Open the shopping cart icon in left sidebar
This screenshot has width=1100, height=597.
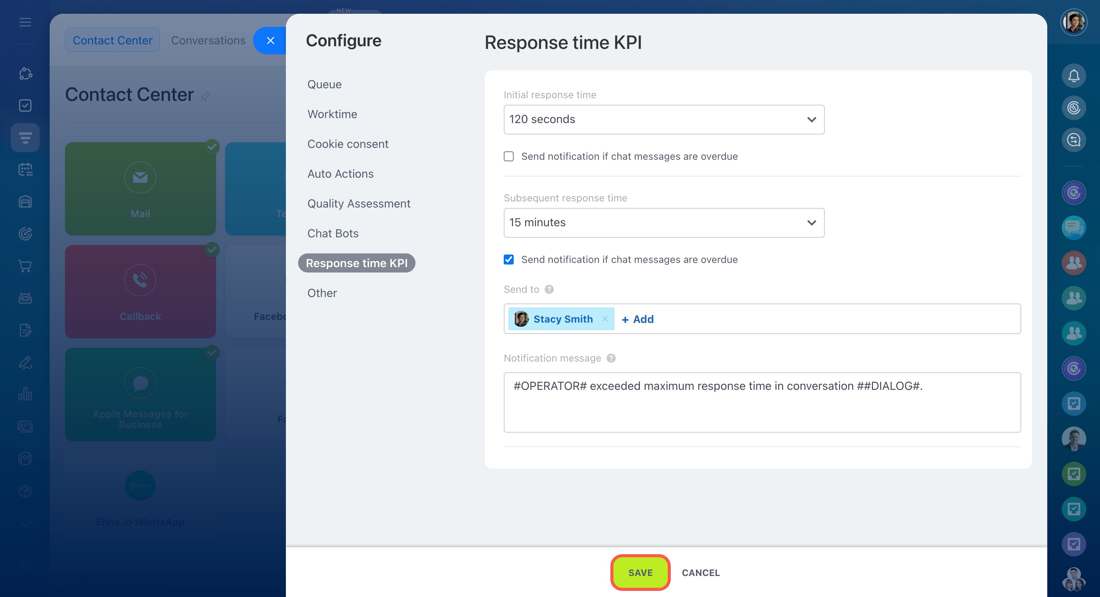point(25,266)
